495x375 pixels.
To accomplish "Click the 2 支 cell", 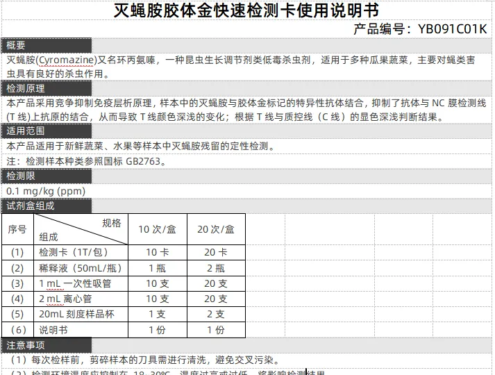I will coord(216,314).
